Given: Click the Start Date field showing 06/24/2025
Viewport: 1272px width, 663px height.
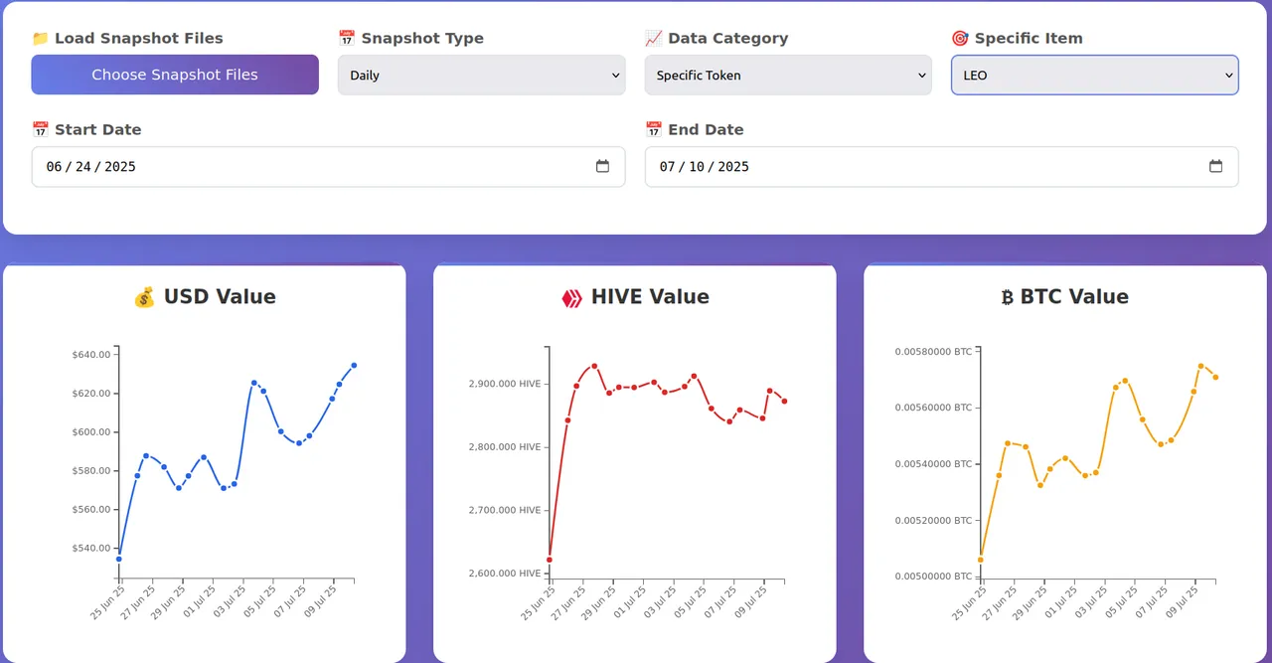Looking at the screenshot, I should [329, 166].
